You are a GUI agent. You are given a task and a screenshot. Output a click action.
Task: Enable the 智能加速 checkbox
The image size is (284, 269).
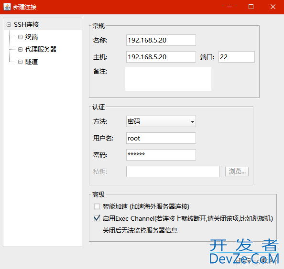97,206
